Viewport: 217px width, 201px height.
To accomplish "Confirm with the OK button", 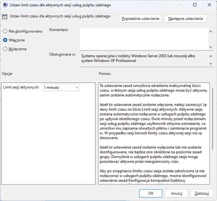I will point(151,193).
